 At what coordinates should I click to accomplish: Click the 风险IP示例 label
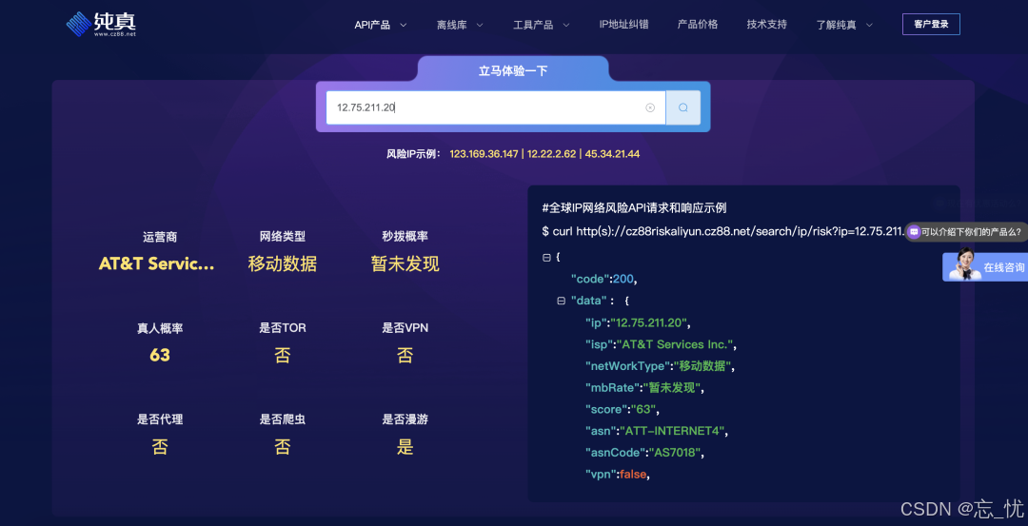pyautogui.click(x=414, y=154)
